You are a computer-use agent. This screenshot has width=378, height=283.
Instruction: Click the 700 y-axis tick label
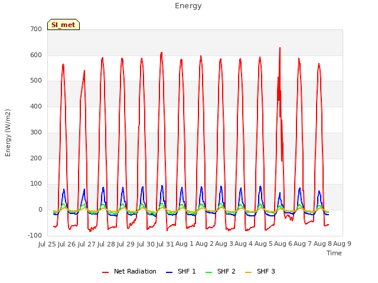(x=36, y=29)
